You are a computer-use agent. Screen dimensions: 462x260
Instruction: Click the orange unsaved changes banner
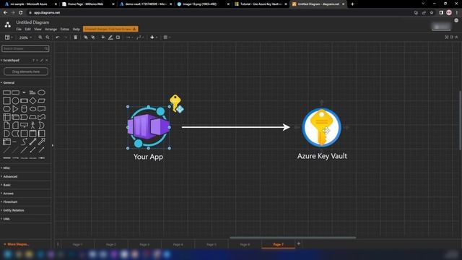(110, 29)
